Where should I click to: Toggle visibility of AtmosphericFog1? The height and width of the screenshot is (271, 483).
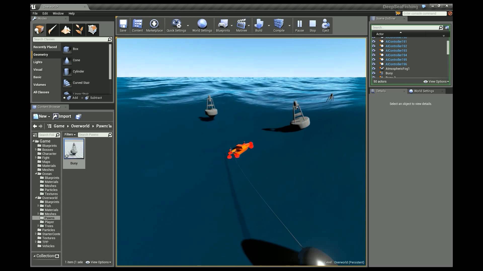point(374,69)
